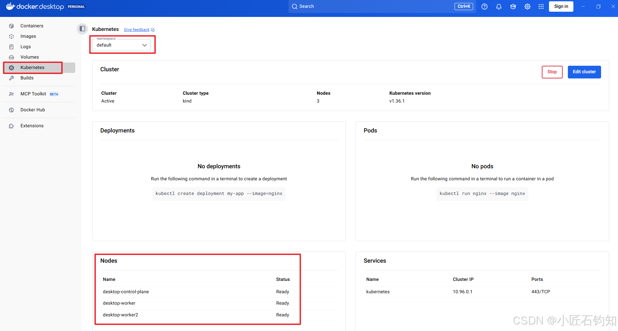Click the Give feedback link
618x331 pixels.
pyautogui.click(x=137, y=30)
